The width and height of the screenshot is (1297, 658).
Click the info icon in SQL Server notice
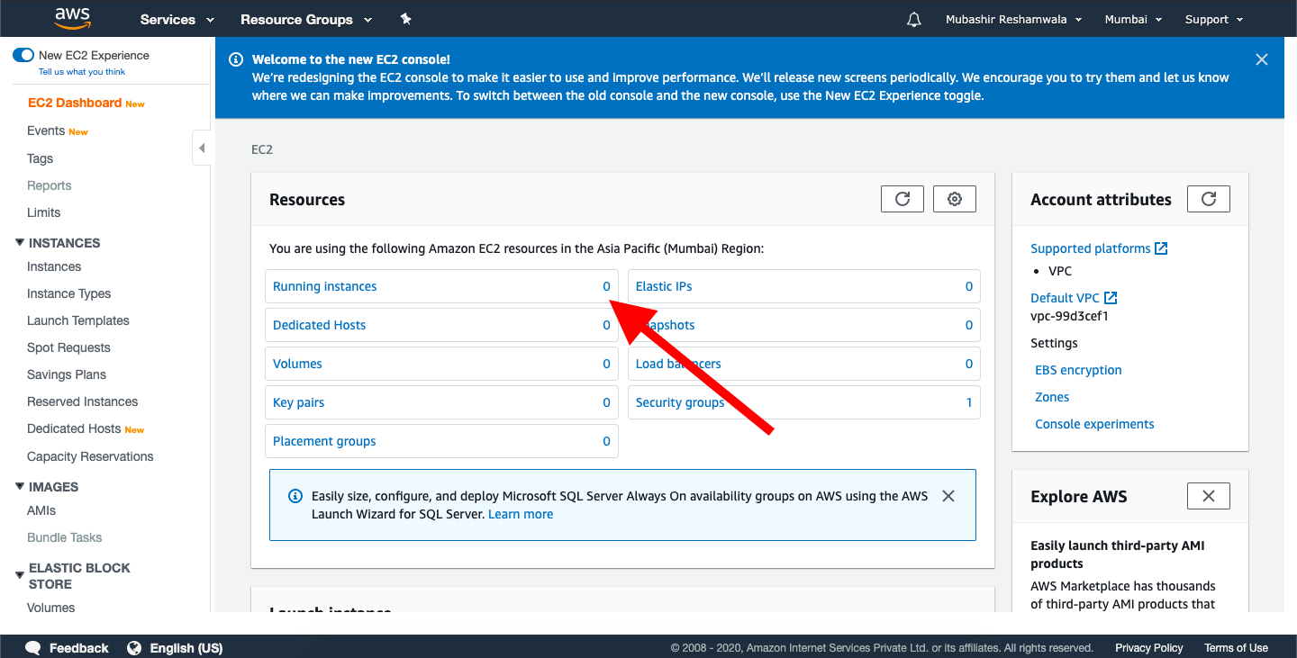click(x=295, y=496)
